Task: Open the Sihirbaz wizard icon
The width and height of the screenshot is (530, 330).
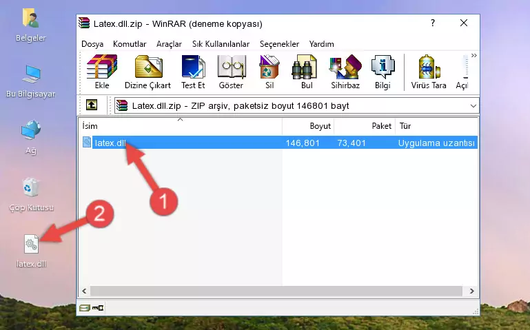Action: 345,67
